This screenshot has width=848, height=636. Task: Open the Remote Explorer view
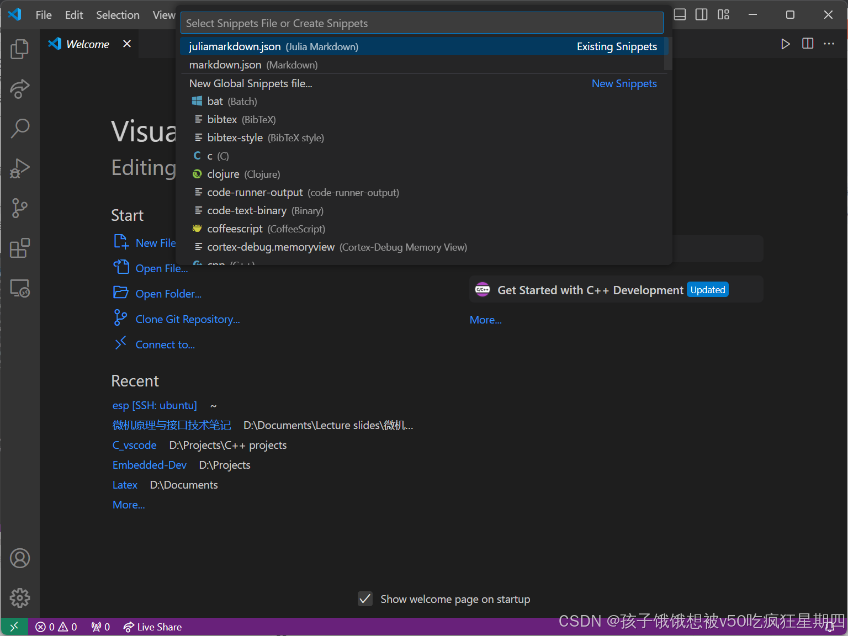click(x=20, y=288)
